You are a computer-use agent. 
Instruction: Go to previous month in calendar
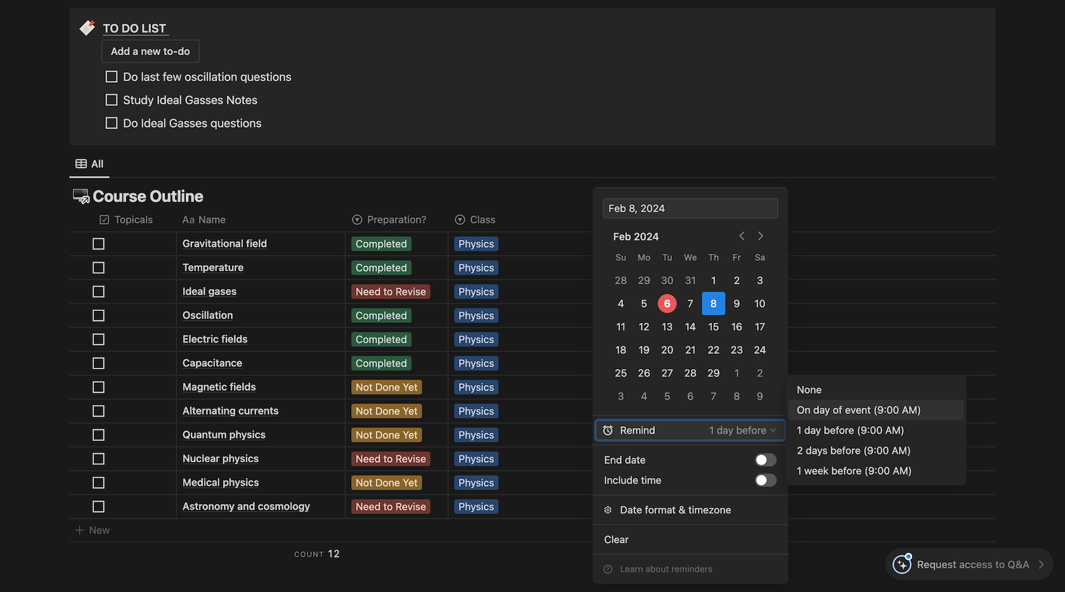742,236
